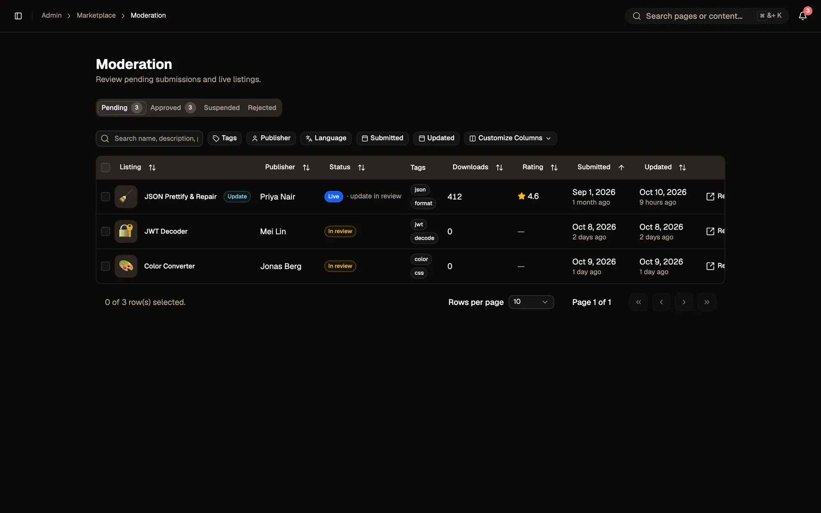Screen dimensions: 821x513
Task: Go to first page
Action: 638,302
